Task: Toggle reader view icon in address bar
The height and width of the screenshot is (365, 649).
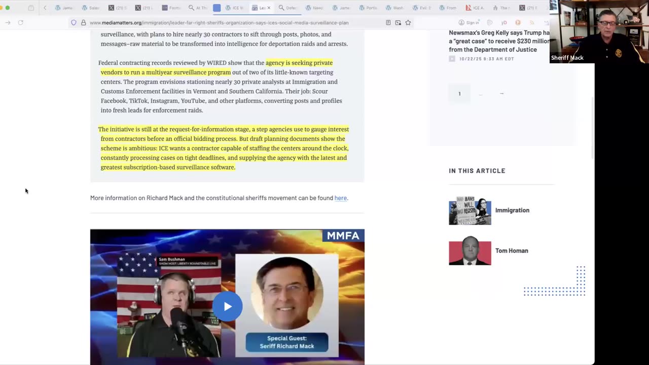Action: [x=388, y=22]
